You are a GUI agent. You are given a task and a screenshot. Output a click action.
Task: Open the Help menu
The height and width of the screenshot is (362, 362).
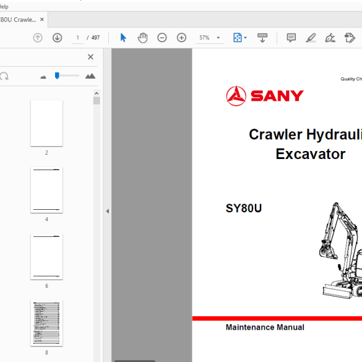pos(4,7)
